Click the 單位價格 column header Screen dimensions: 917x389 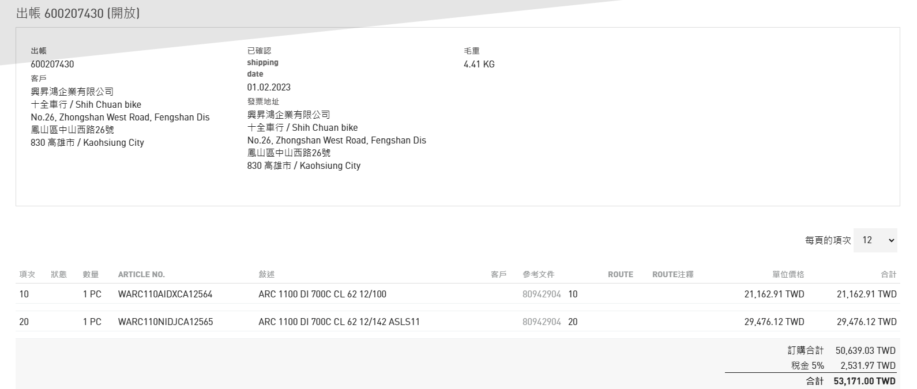(788, 274)
